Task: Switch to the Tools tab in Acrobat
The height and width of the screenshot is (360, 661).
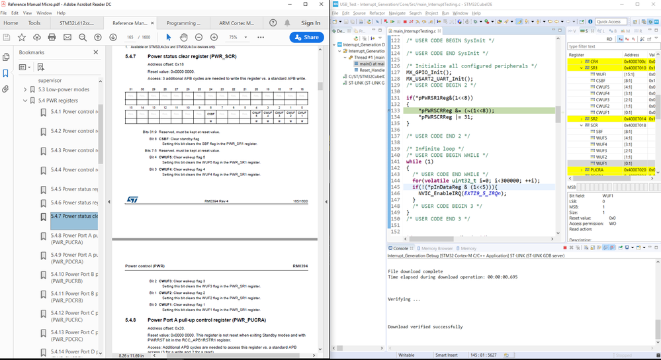Action: pos(34,23)
